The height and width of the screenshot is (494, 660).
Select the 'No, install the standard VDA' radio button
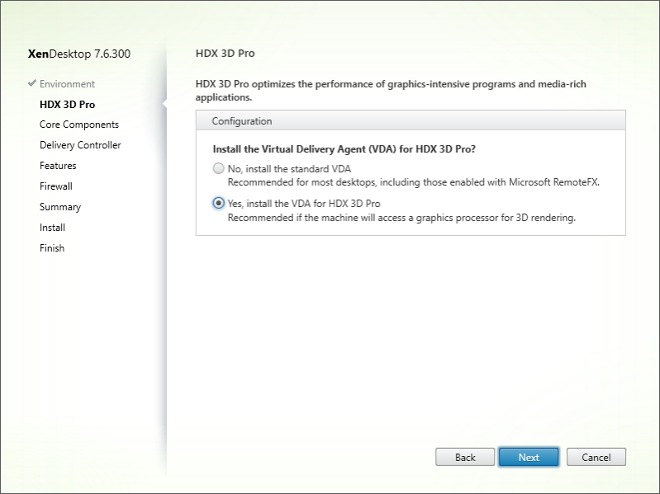pyautogui.click(x=218, y=169)
